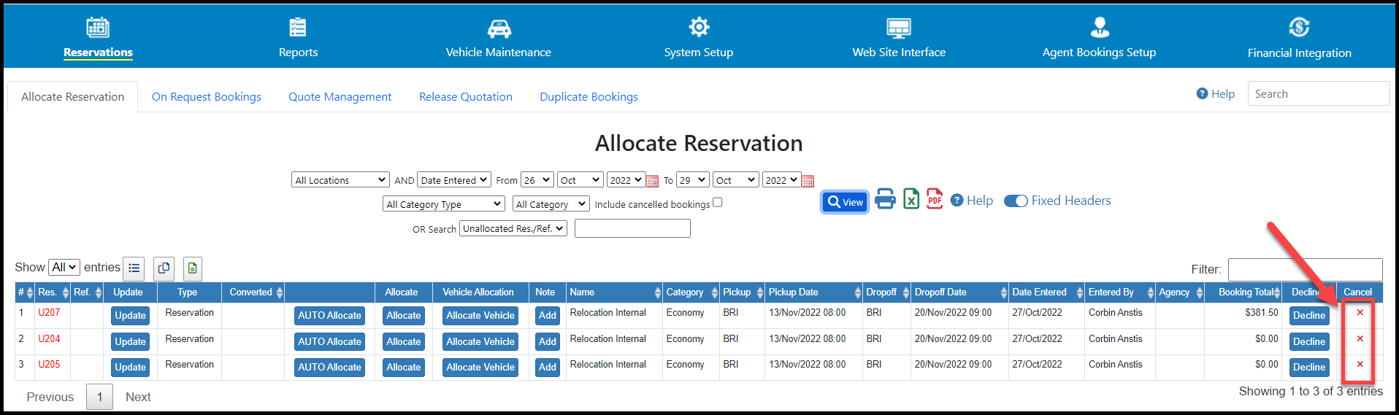Open the Web Site Interface monitor icon

coord(899,28)
